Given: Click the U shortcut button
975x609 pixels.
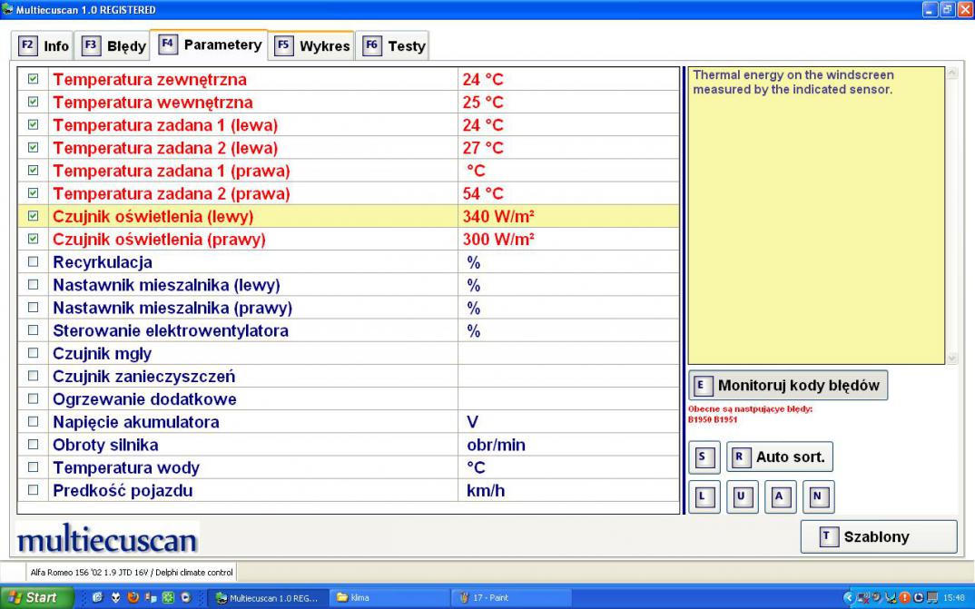Looking at the screenshot, I should pos(742,497).
